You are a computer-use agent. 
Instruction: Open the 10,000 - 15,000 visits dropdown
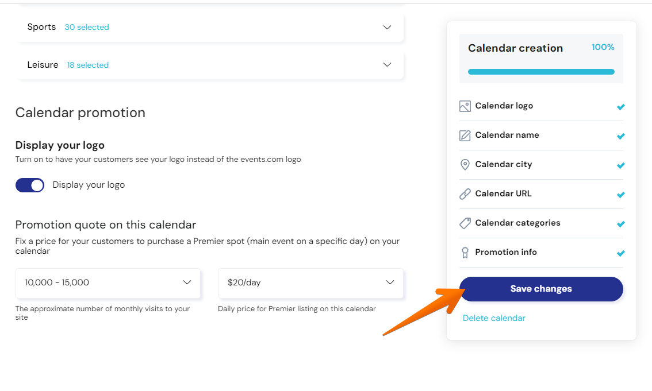[108, 283]
